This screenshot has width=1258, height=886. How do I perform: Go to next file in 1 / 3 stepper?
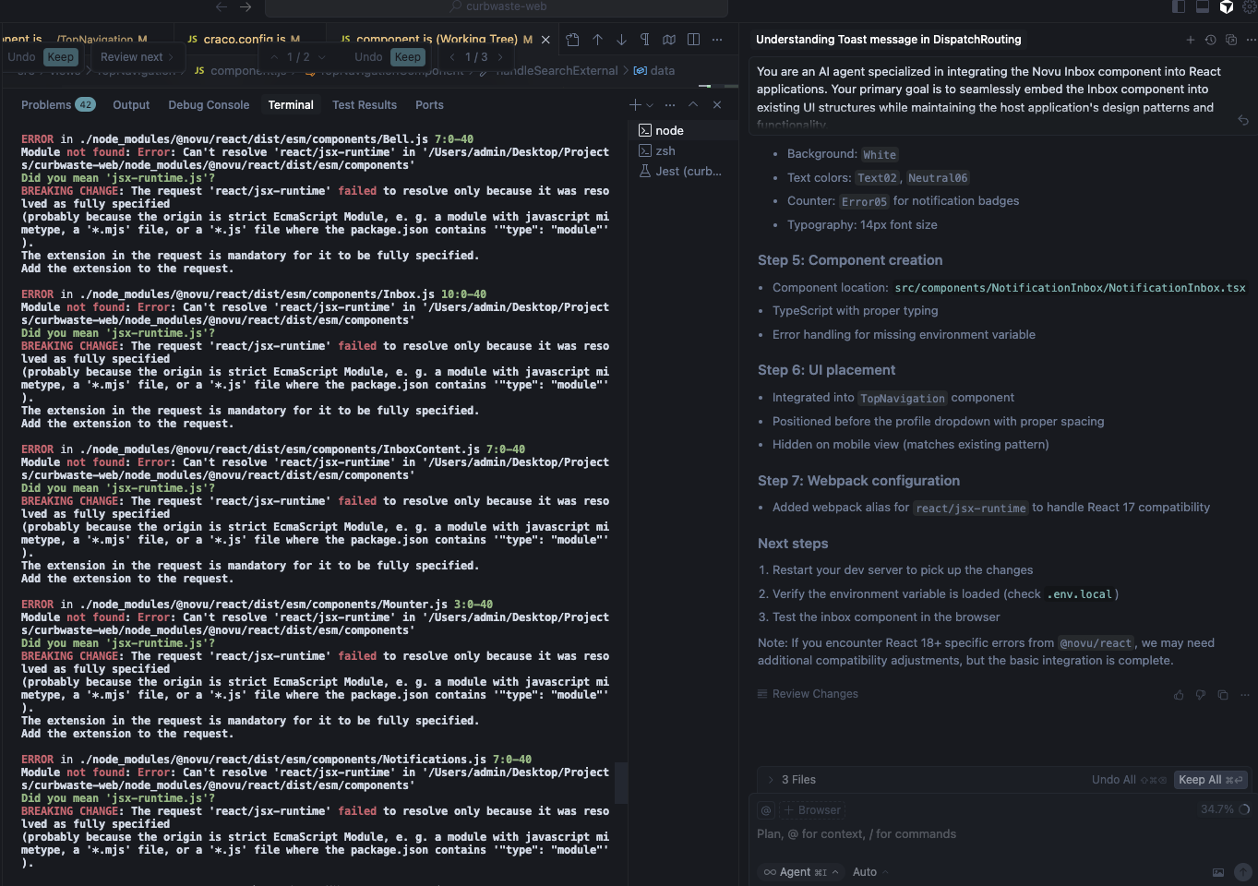[x=500, y=57]
